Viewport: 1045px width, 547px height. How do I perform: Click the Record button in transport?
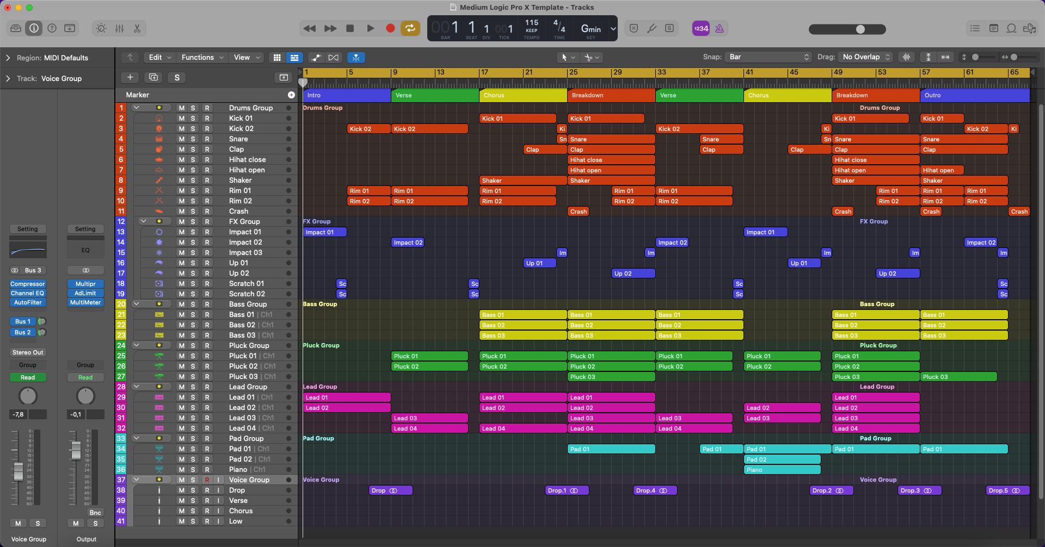tap(390, 28)
